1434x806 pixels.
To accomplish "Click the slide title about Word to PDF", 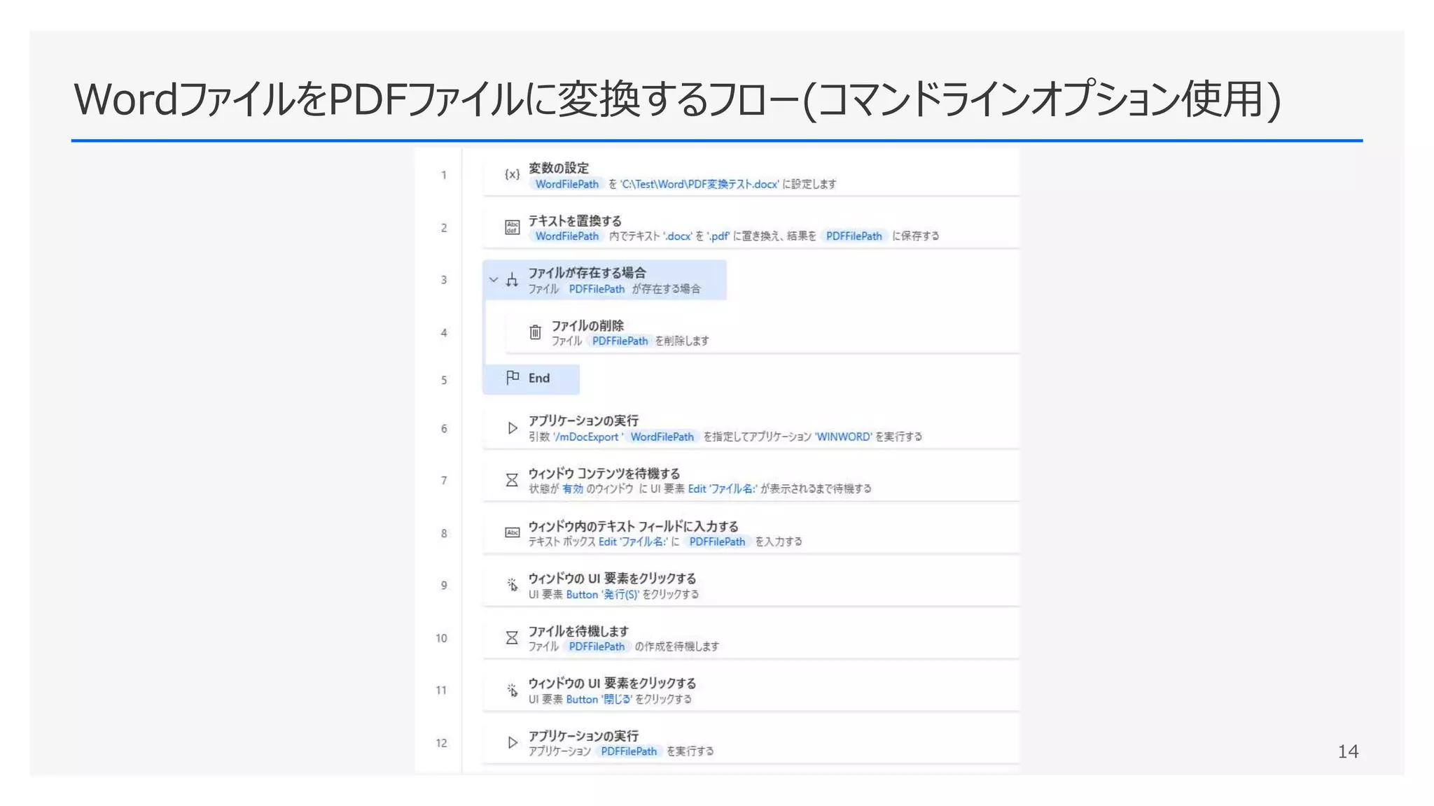I will tap(677, 99).
